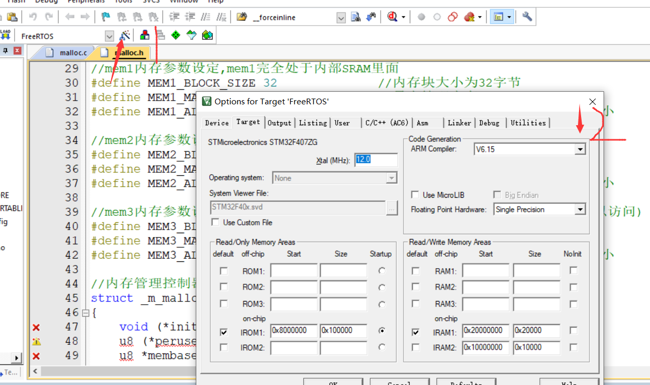Open Configuration with the wrench icon
This screenshot has height=385, width=650.
click(x=526, y=16)
